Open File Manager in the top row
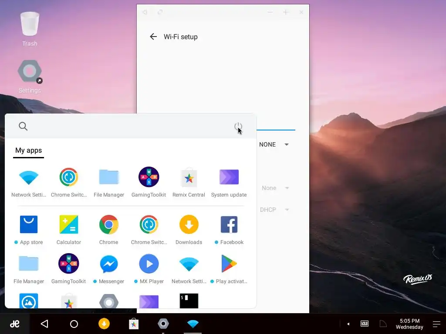The height and width of the screenshot is (334, 446). [108, 182]
